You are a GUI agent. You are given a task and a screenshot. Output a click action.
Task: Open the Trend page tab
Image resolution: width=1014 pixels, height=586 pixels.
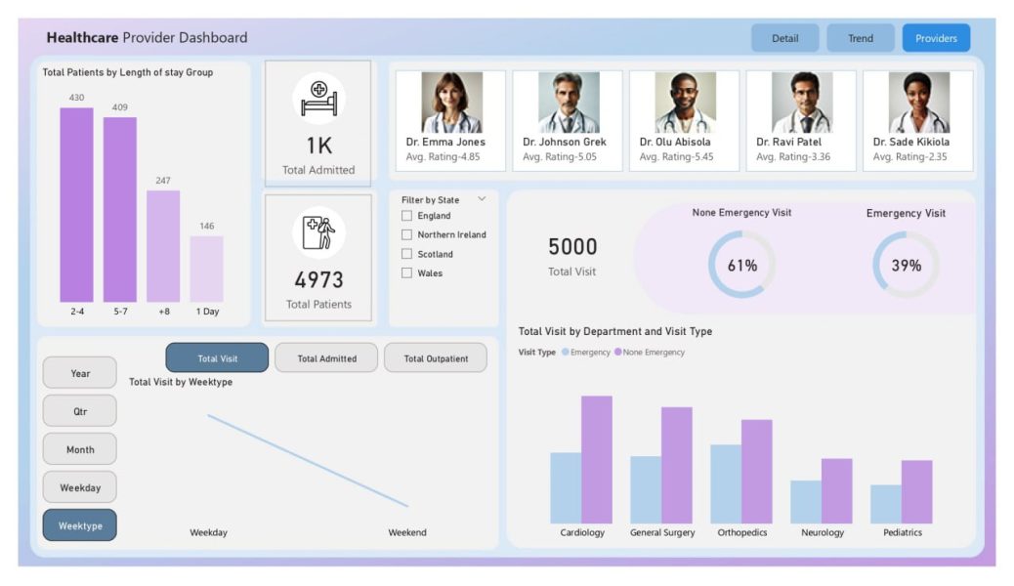coord(860,38)
